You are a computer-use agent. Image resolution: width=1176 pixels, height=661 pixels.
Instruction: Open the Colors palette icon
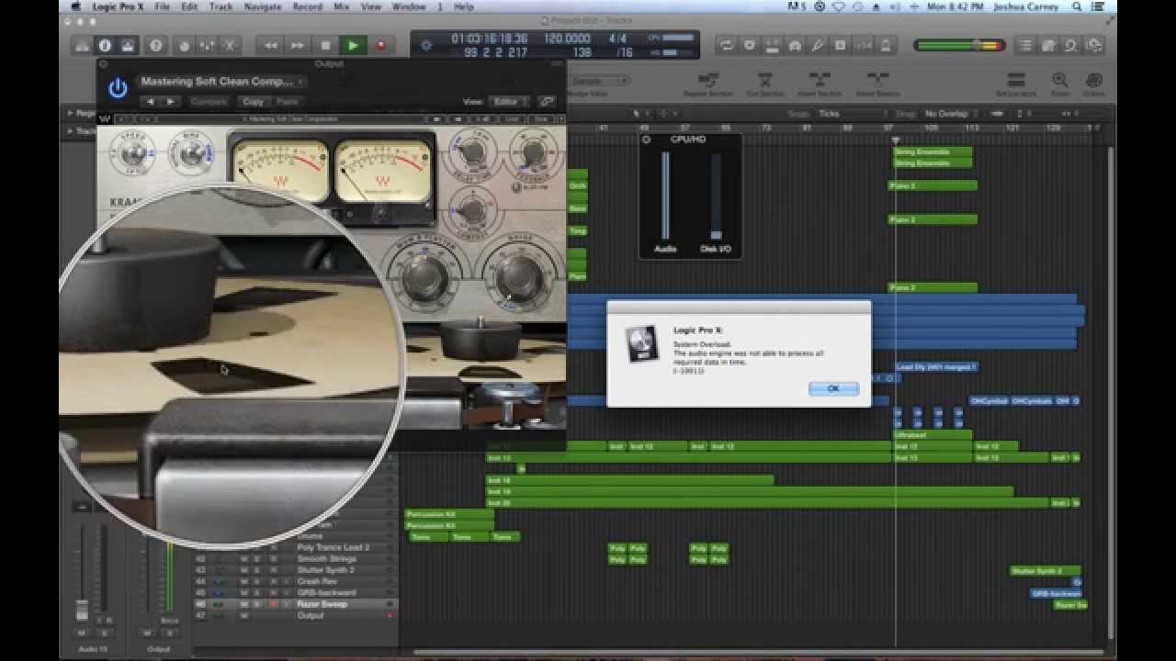(1093, 84)
